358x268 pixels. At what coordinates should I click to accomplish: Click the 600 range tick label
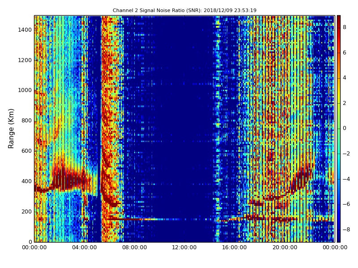26,151
